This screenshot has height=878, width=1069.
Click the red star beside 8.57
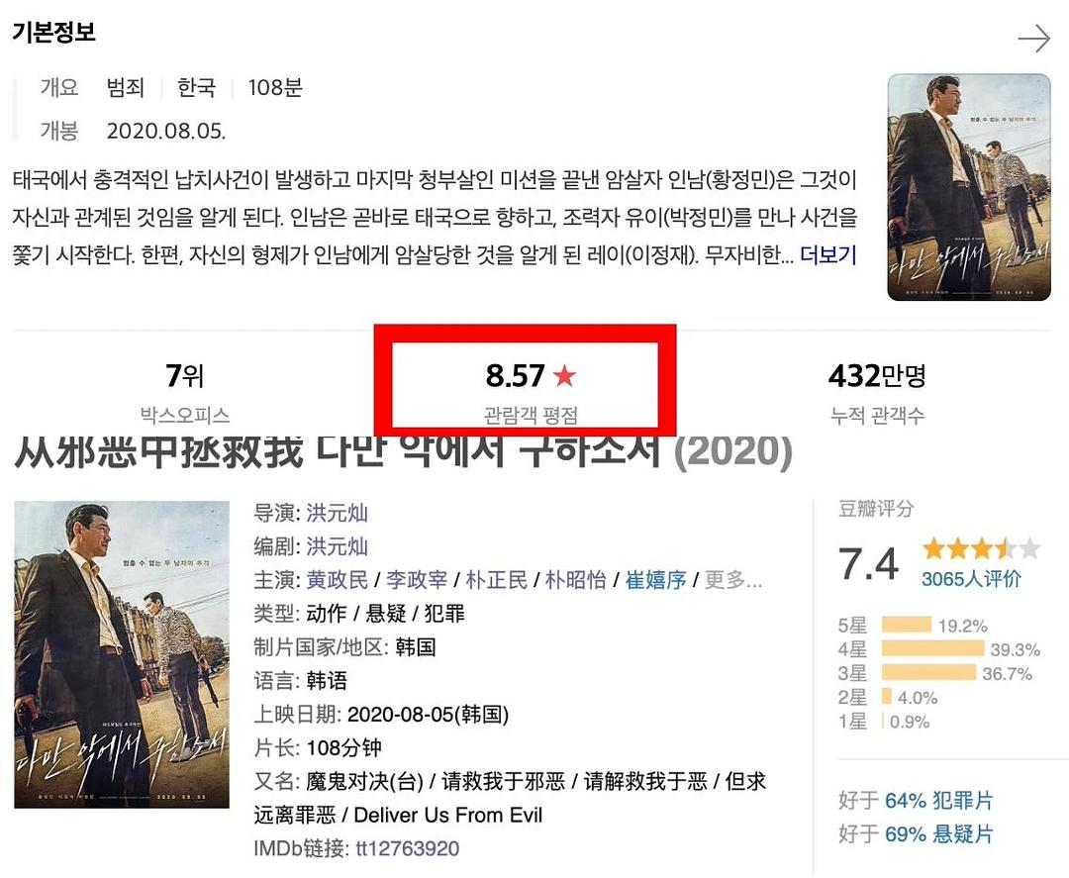pos(564,376)
